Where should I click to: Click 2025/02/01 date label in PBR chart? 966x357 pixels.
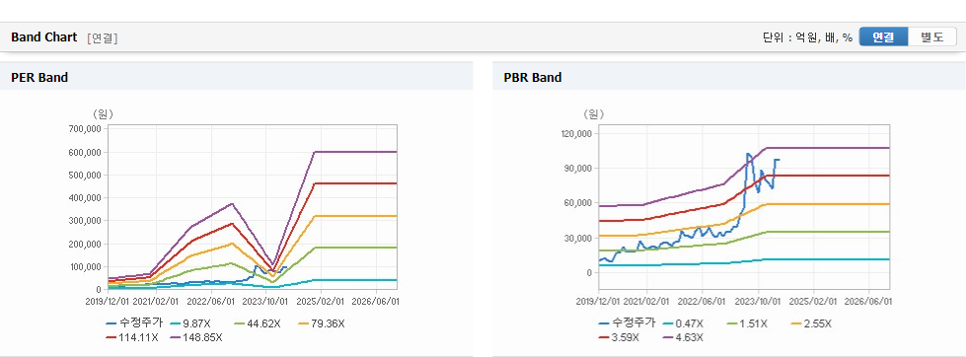point(813,302)
